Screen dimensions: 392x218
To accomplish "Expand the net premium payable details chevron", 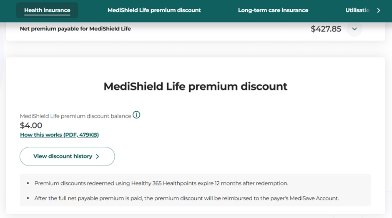I will pos(354,29).
